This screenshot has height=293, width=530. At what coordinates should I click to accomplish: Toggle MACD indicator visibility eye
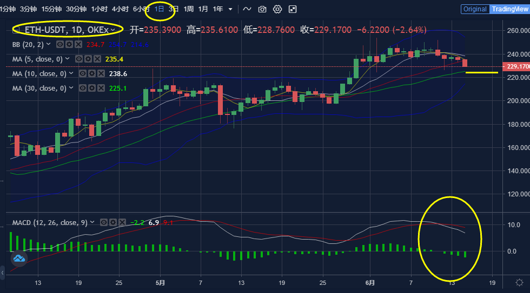coord(104,222)
